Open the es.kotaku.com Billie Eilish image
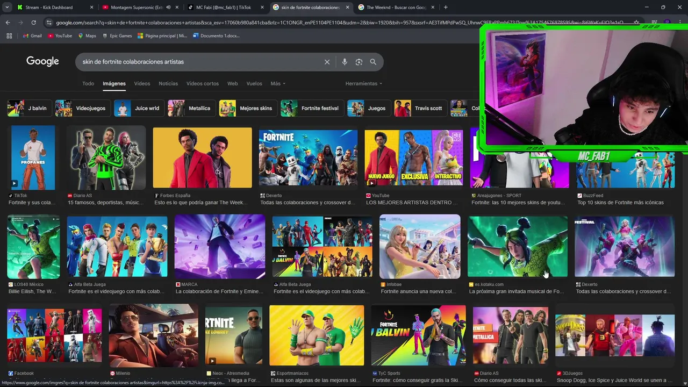The height and width of the screenshot is (387, 688). (x=518, y=247)
